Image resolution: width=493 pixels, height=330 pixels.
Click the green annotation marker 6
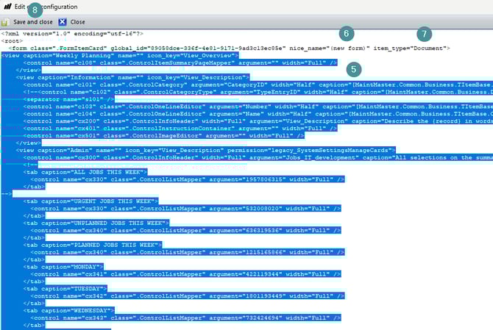tap(347, 34)
